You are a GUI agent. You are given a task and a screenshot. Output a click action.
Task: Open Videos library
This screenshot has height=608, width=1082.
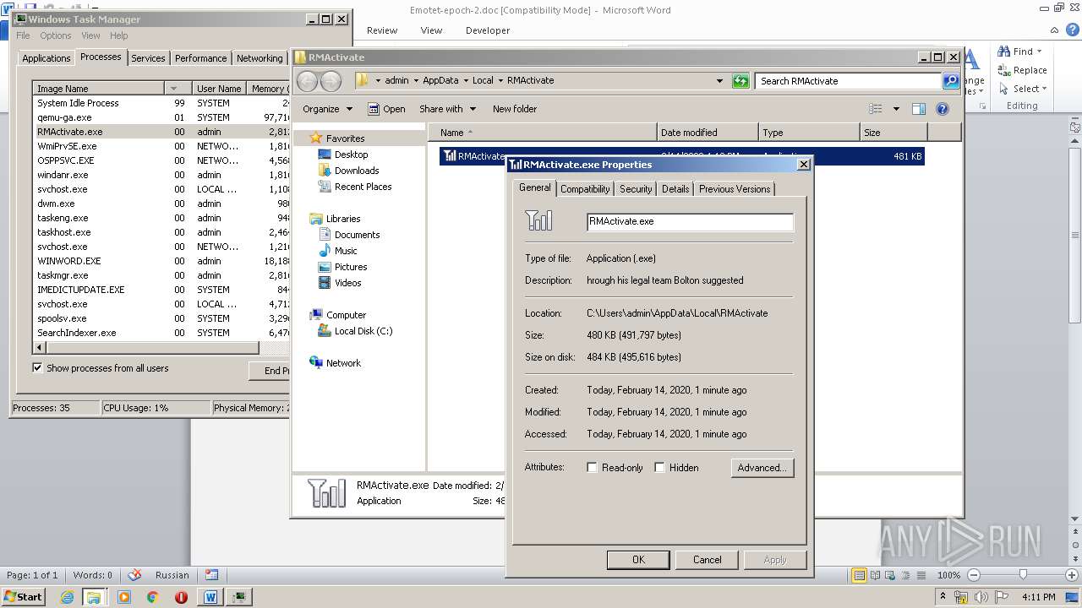tap(347, 283)
